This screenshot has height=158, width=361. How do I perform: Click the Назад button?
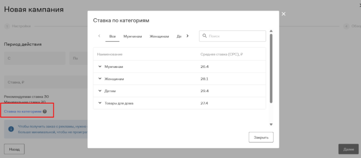pos(14,149)
